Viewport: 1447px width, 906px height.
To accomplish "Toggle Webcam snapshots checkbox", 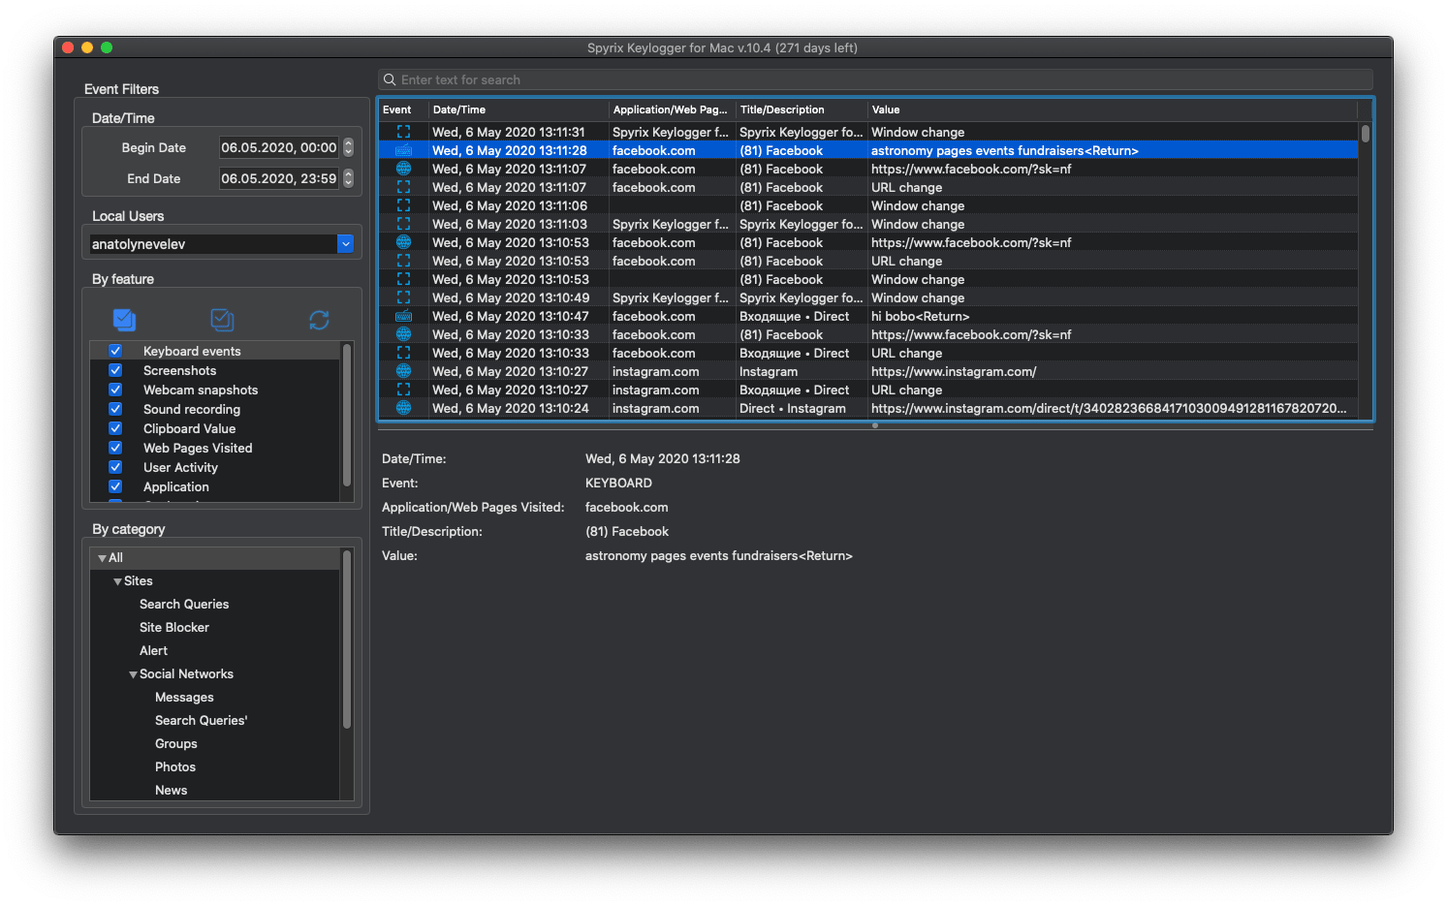I will 115,390.
